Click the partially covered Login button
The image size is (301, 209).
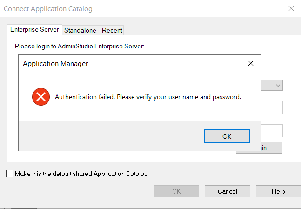270,148
